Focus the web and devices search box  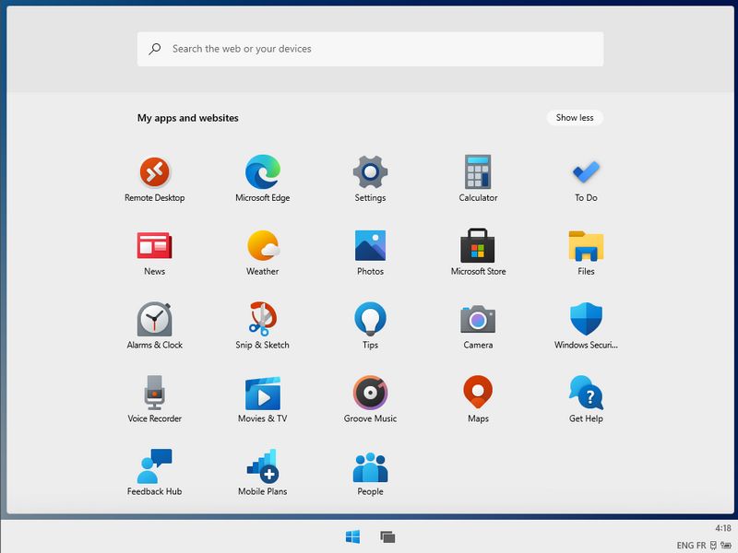click(x=371, y=49)
